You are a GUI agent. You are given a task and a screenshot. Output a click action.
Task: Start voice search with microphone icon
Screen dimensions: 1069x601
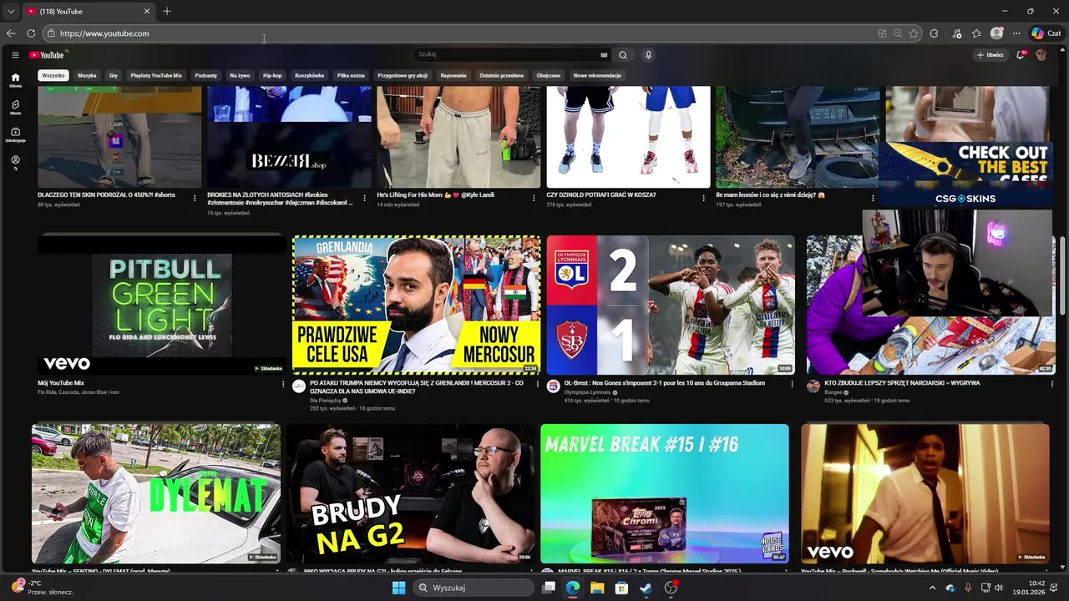(x=648, y=55)
